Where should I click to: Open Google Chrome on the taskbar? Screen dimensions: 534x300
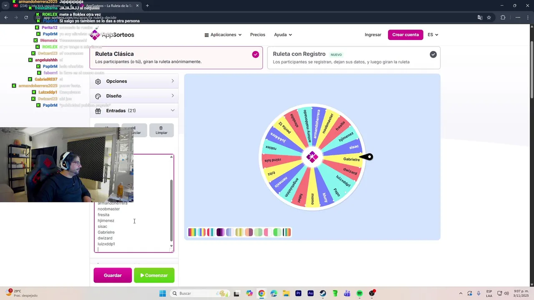coord(261,293)
